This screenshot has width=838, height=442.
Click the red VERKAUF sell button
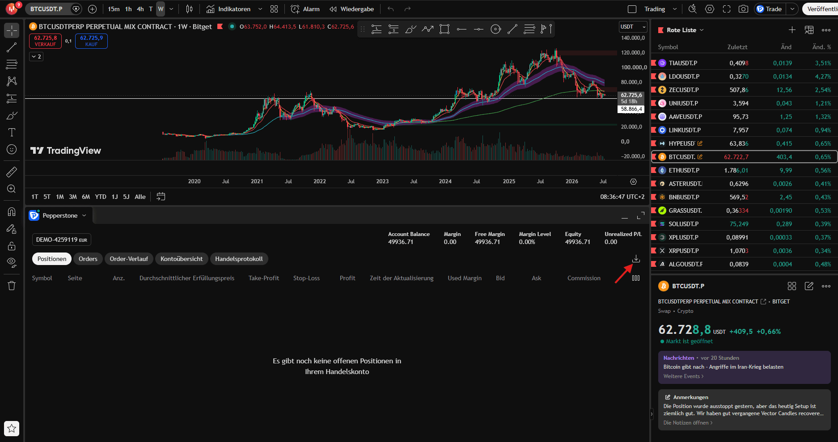coord(45,41)
